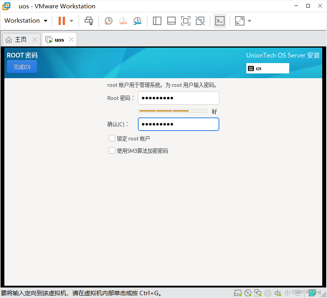The height and width of the screenshot is (298, 327).
Task: Minimize the VMware Workstation window
Action: pos(296,6)
